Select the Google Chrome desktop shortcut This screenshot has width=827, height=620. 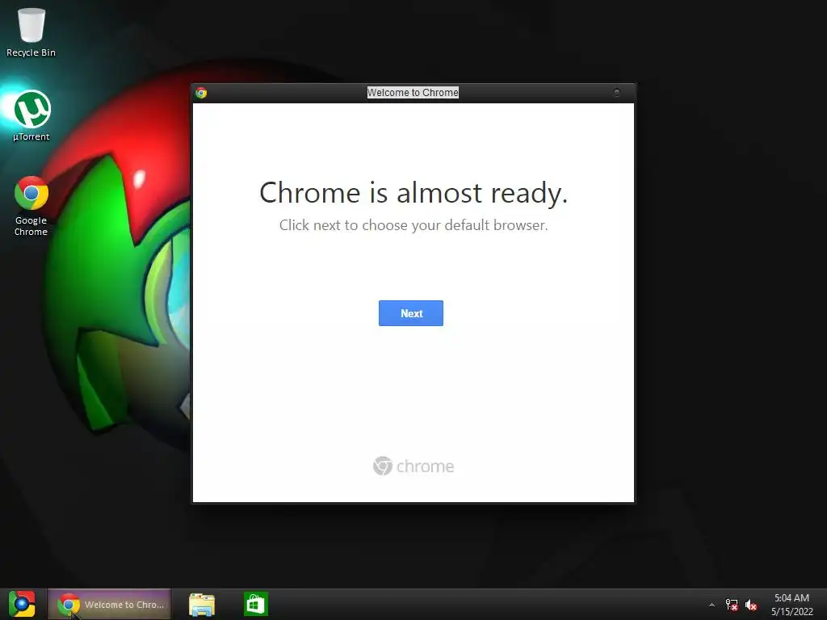(x=31, y=206)
